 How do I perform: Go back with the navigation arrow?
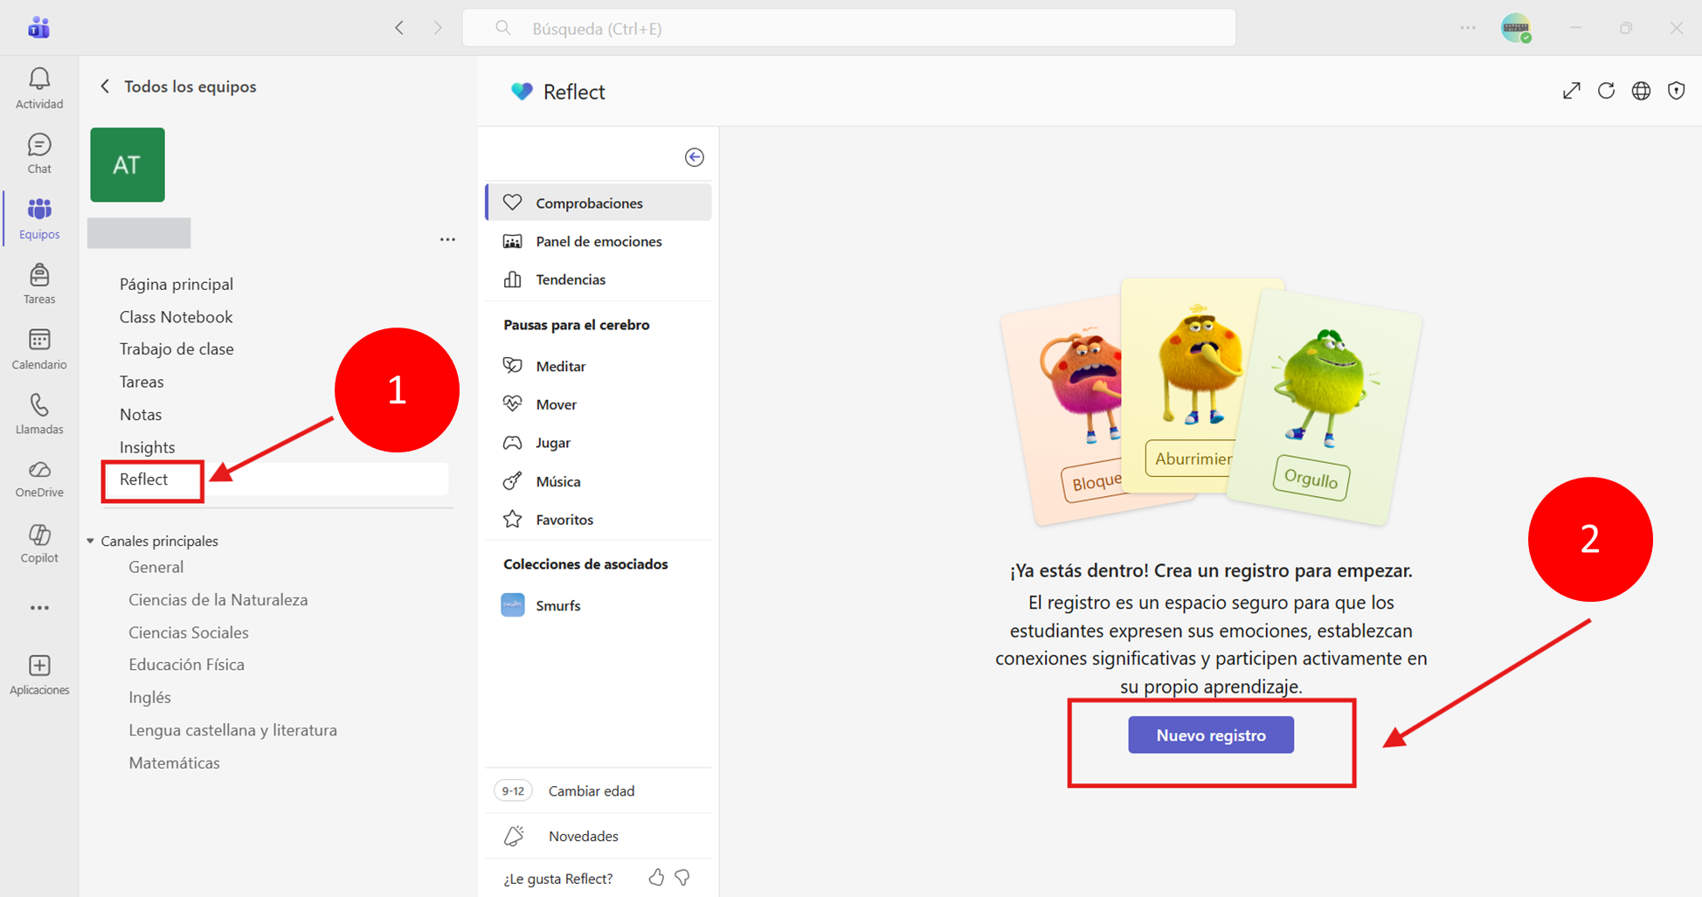(x=399, y=28)
